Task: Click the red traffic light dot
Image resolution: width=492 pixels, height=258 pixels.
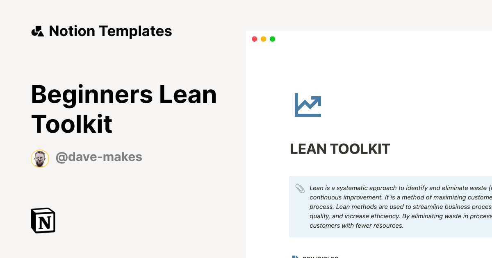Action: [x=255, y=39]
